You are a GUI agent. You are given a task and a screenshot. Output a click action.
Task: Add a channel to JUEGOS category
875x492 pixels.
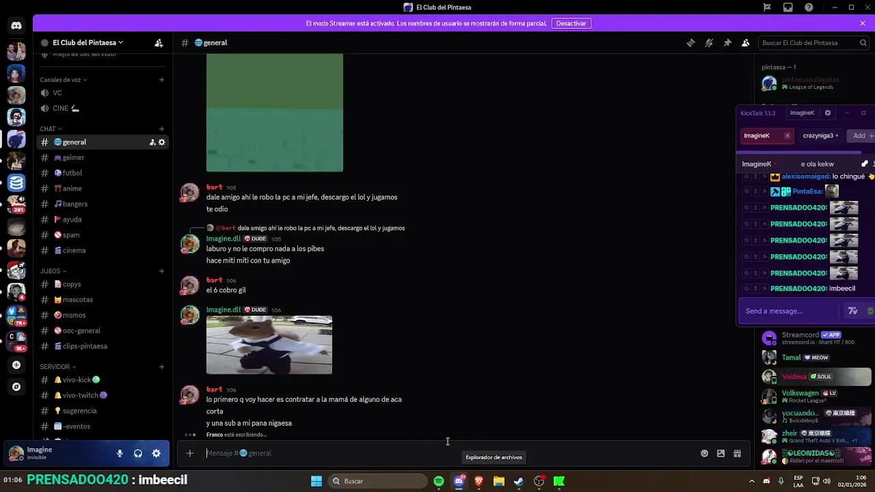[162, 271]
